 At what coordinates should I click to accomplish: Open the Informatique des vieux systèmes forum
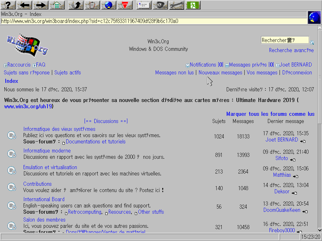[59, 129]
